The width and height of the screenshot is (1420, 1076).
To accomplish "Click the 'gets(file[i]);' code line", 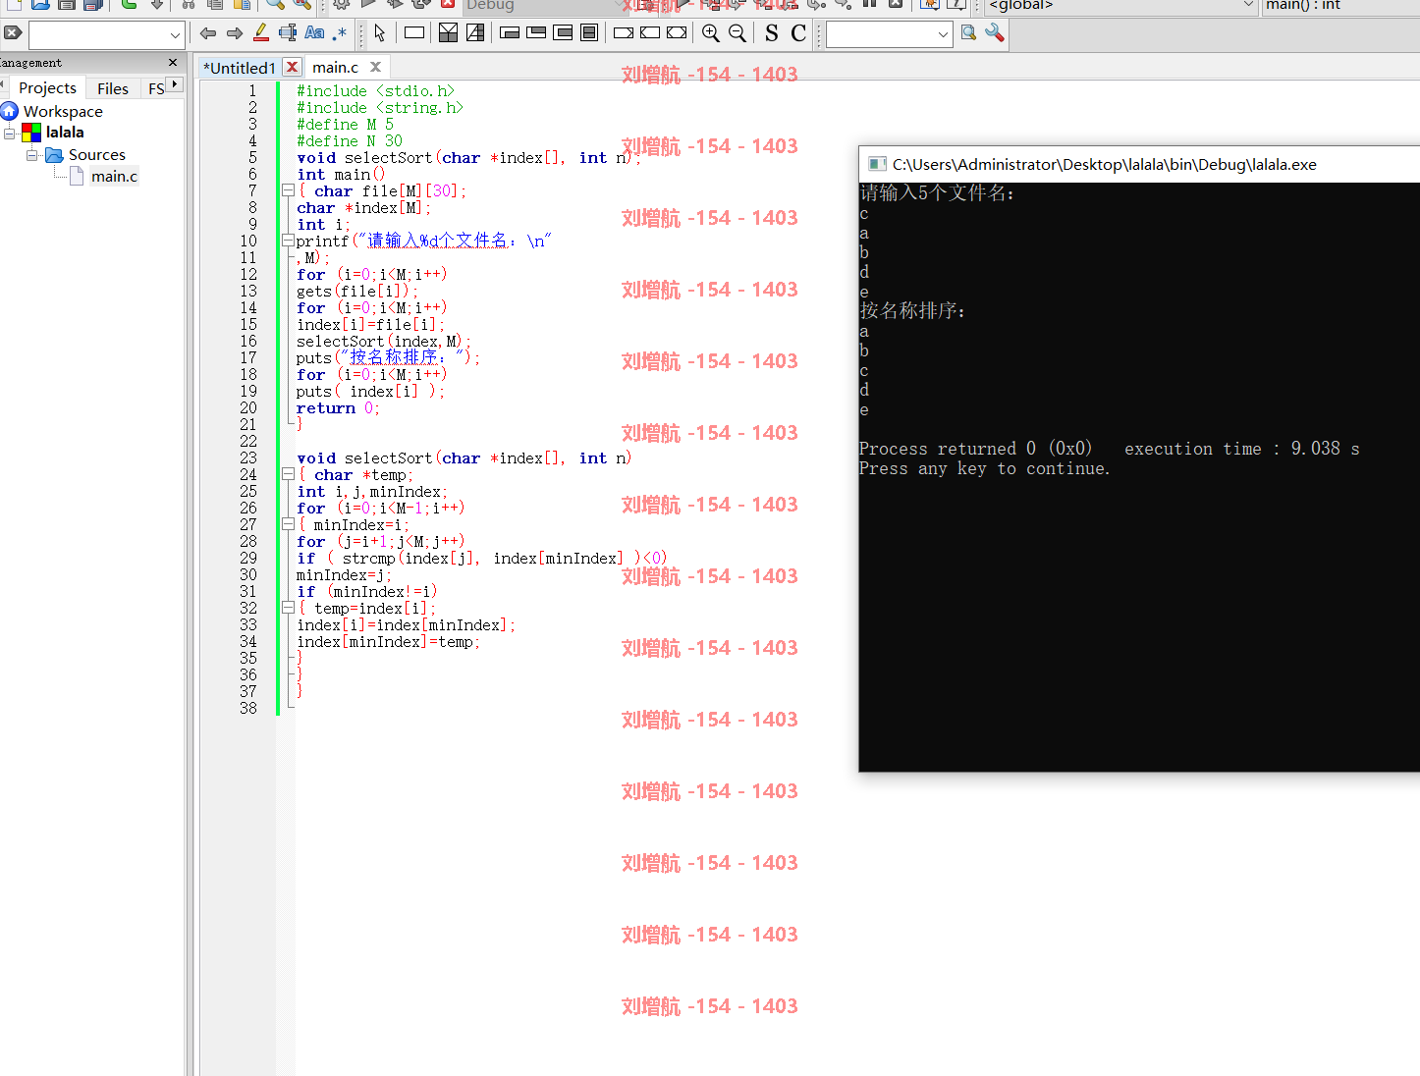I will point(356,292).
